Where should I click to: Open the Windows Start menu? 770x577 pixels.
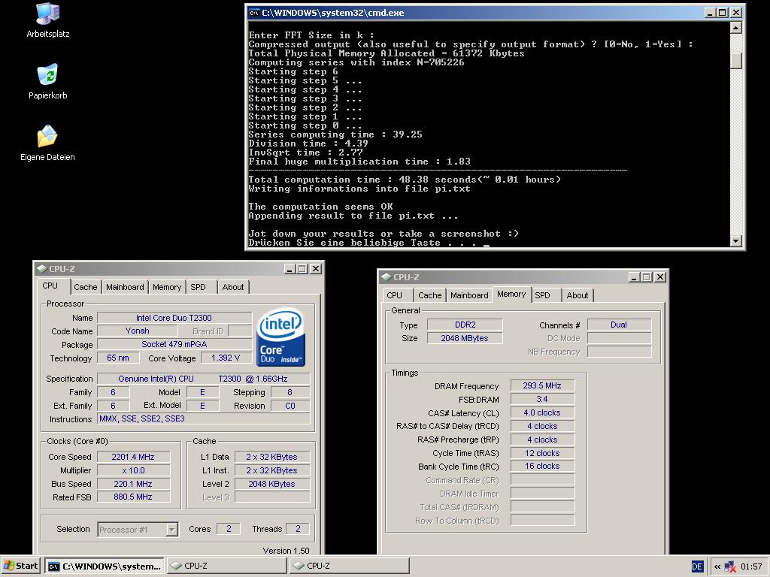[20, 566]
